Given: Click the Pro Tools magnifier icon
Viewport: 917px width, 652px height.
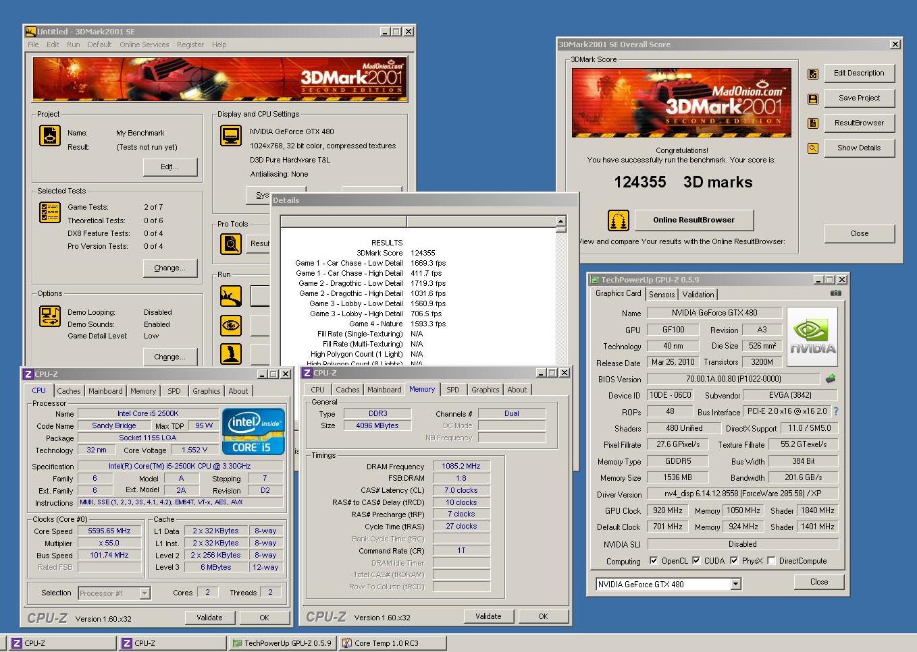Looking at the screenshot, I should (231, 243).
